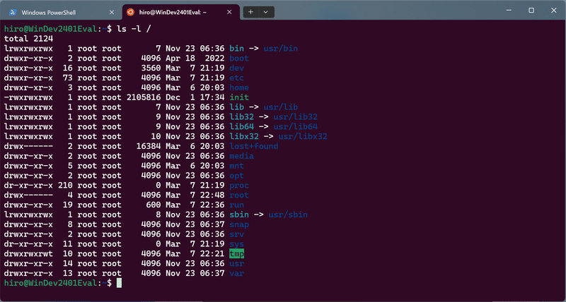This screenshot has width=566, height=302.
Task: Click the 'drwxrwxrwt' permissions string
Action: [x=28, y=254]
